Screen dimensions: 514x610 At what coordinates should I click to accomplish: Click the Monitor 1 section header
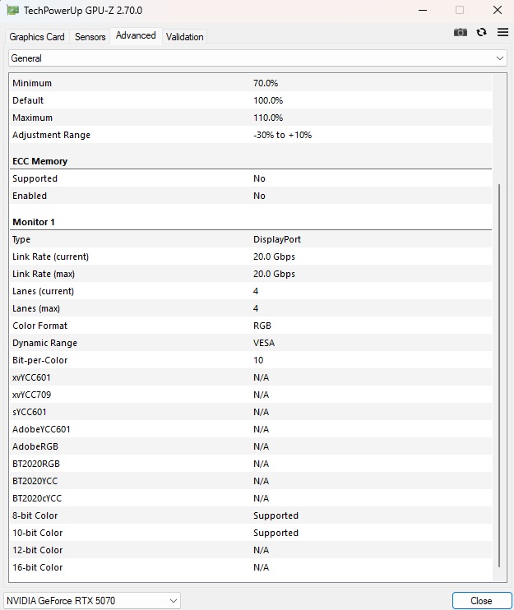click(x=34, y=222)
